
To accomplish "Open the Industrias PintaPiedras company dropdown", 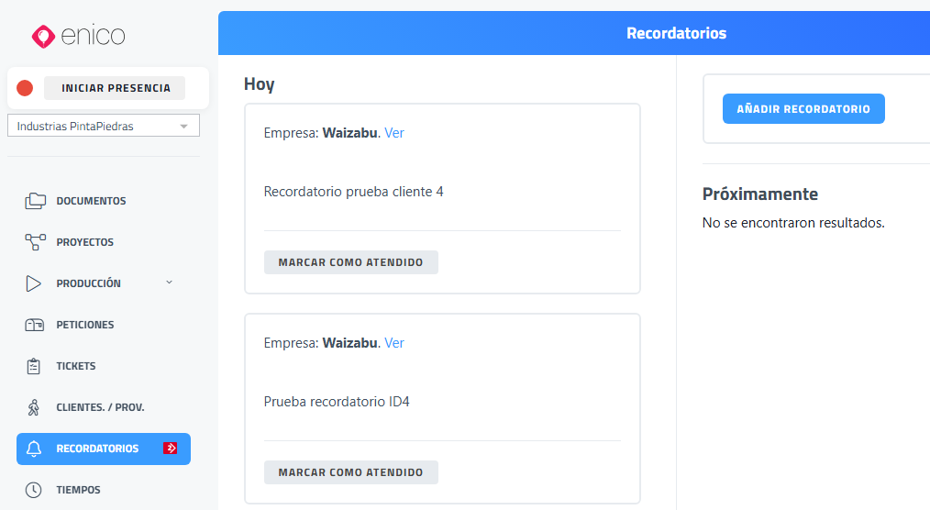I will point(104,127).
